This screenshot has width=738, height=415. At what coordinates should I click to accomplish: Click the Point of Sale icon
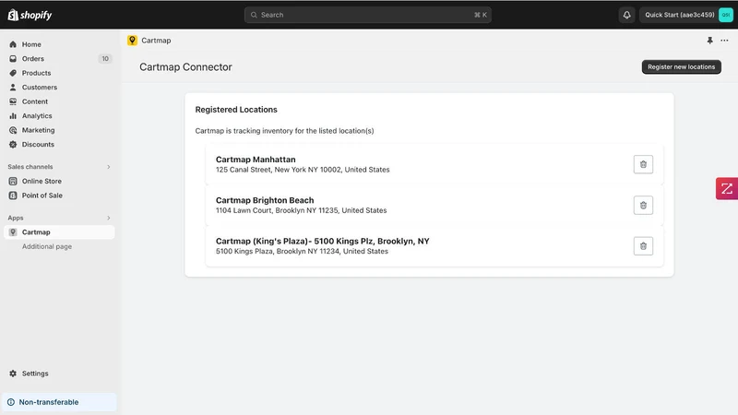[13, 196]
